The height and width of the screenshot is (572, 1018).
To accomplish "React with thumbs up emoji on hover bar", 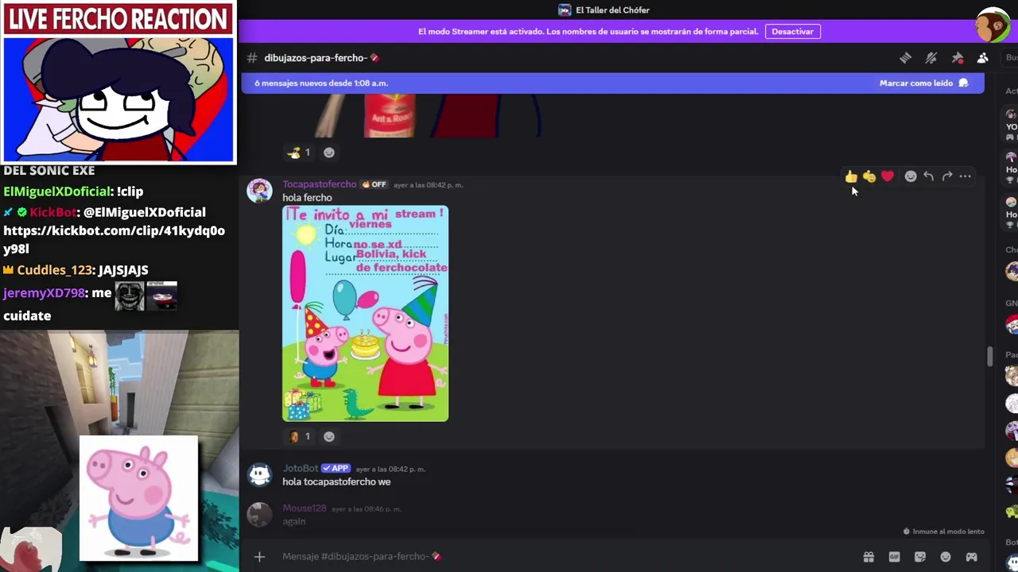I will [851, 176].
